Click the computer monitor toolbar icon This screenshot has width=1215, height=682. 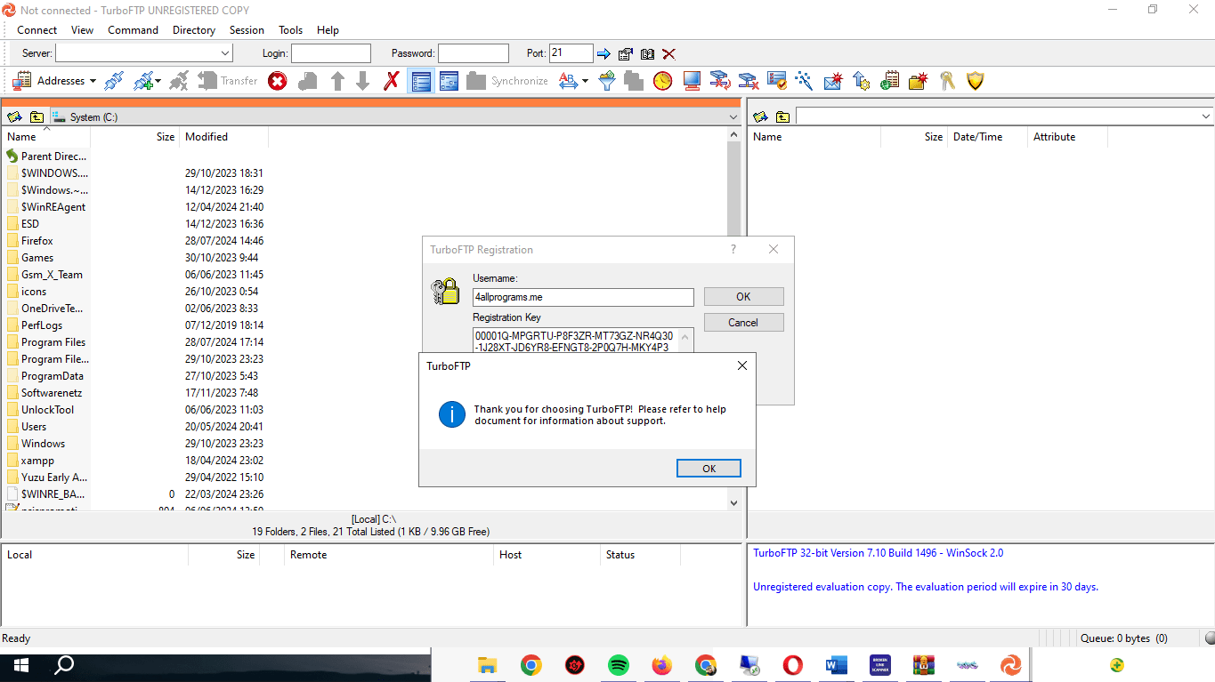point(692,81)
